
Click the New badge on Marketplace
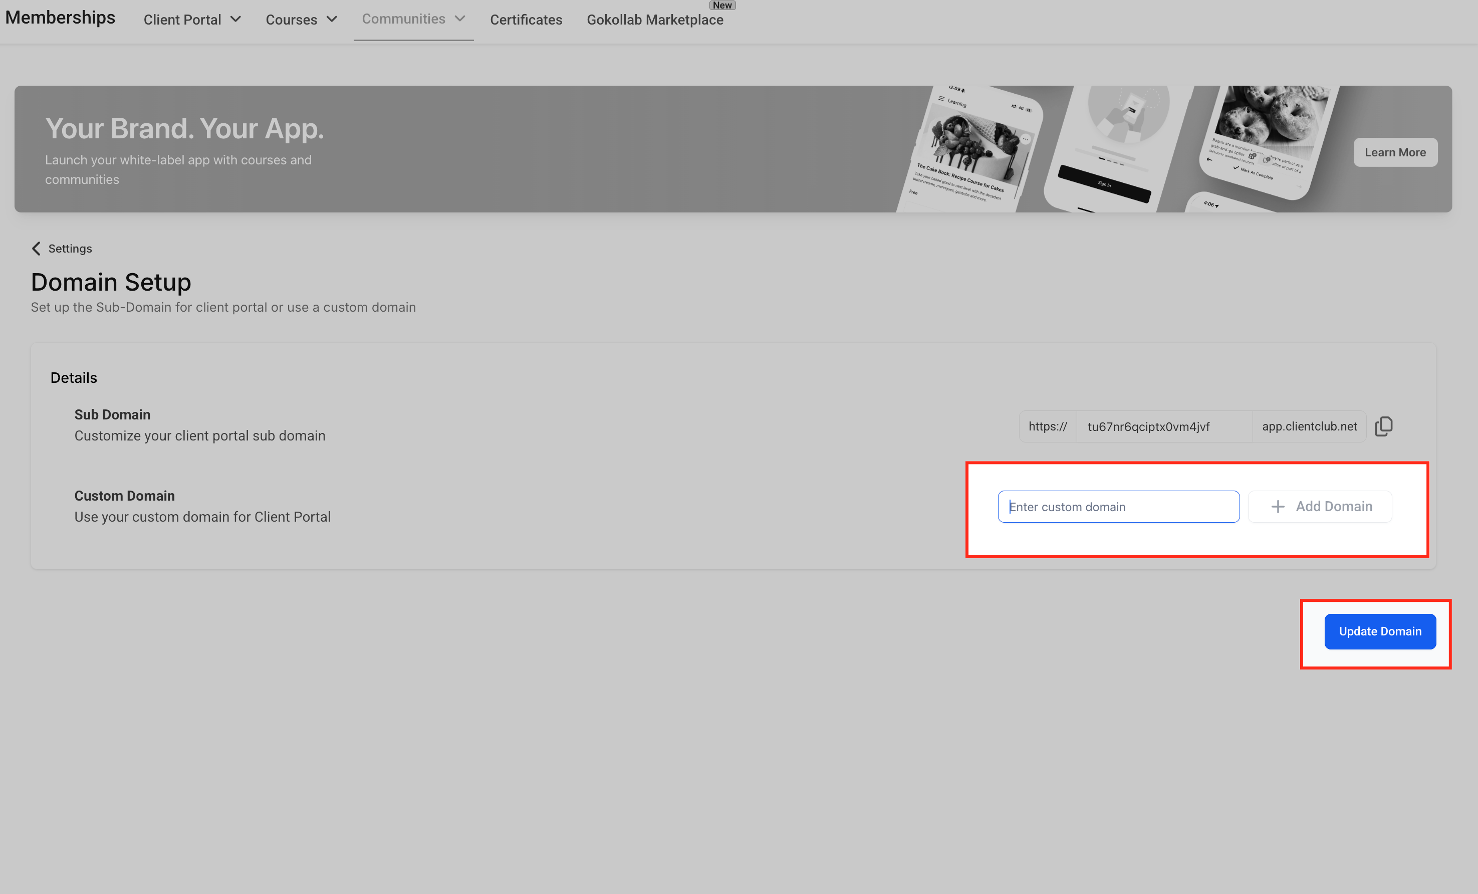coord(721,6)
